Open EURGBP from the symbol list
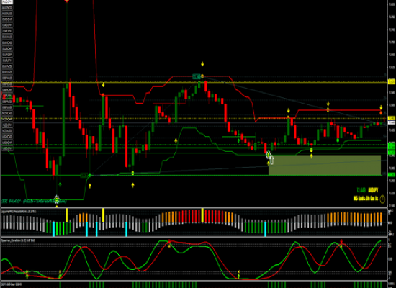 click(7, 55)
